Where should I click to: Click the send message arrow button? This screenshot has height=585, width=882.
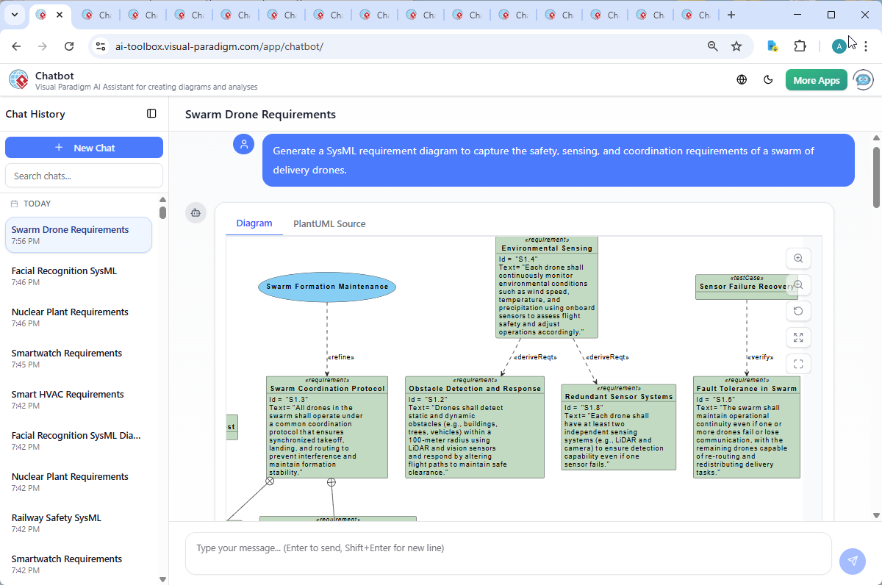tap(852, 561)
